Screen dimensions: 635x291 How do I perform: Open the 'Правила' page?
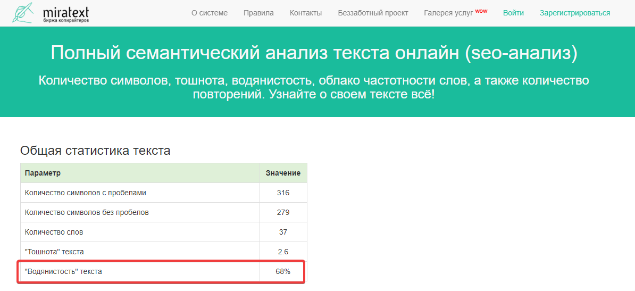pyautogui.click(x=258, y=13)
